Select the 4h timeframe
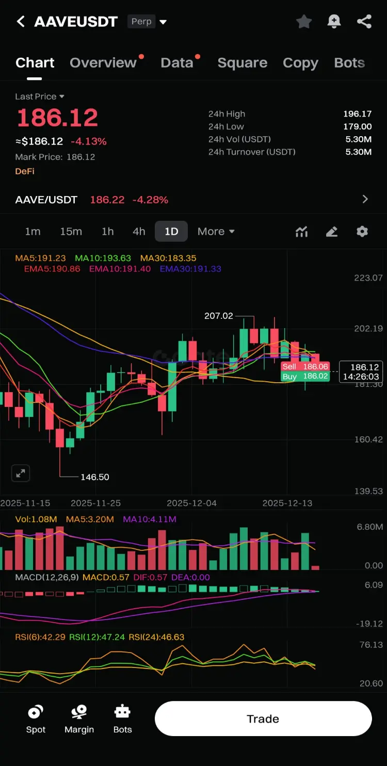 139,232
